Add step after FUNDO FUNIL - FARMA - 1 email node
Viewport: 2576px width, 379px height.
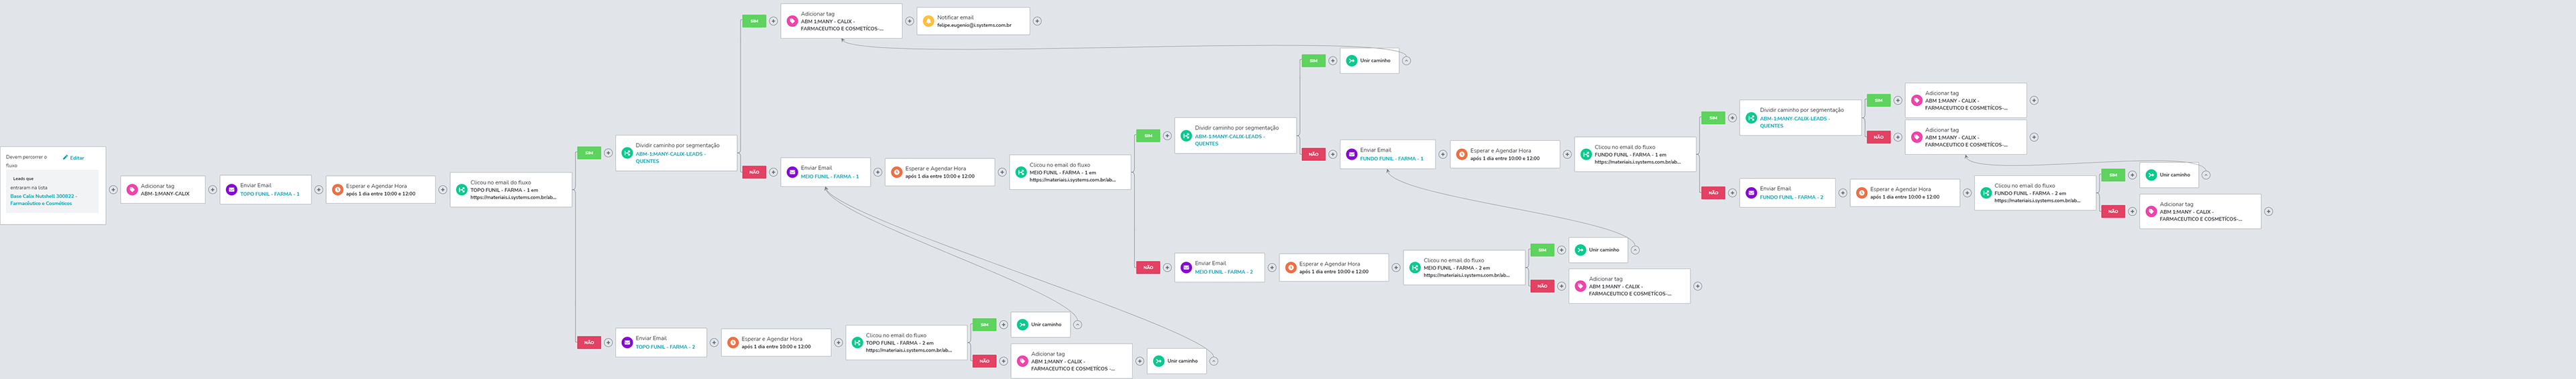click(1443, 155)
